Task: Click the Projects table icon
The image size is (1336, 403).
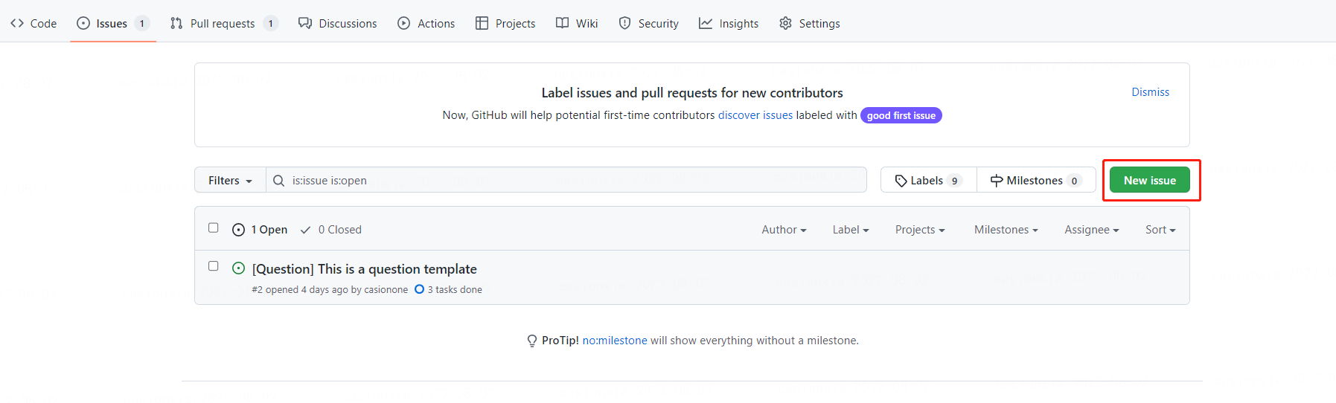Action: click(x=482, y=23)
